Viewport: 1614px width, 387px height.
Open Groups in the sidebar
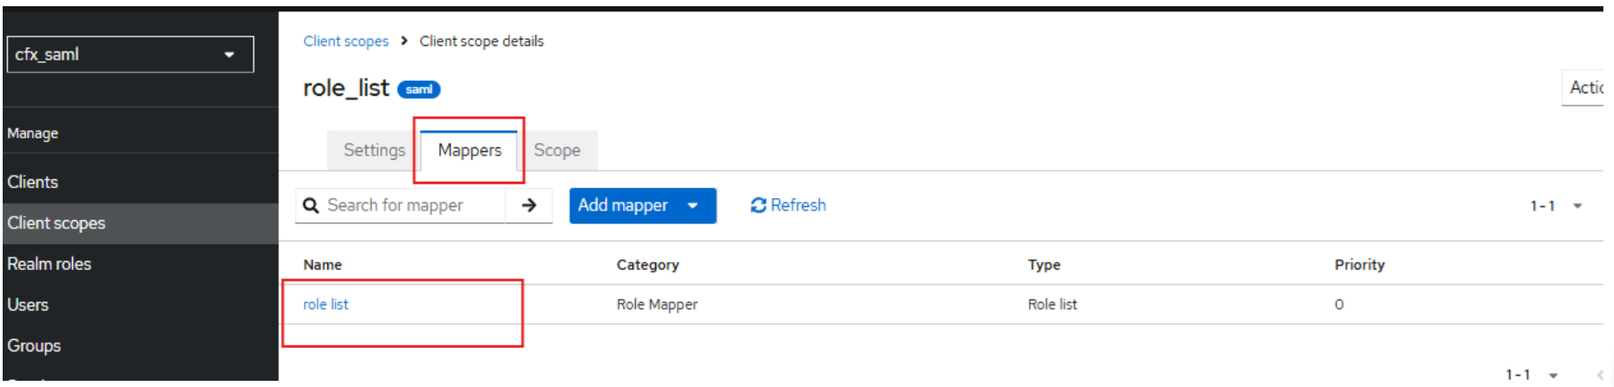point(34,345)
